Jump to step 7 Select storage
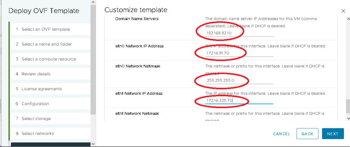 (x=36, y=119)
